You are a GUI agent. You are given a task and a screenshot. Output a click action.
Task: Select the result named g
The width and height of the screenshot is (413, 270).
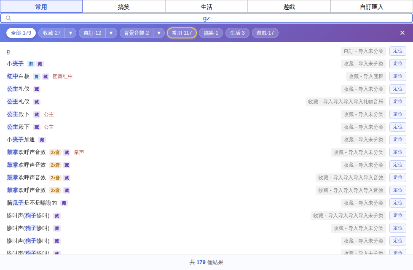coord(8,51)
